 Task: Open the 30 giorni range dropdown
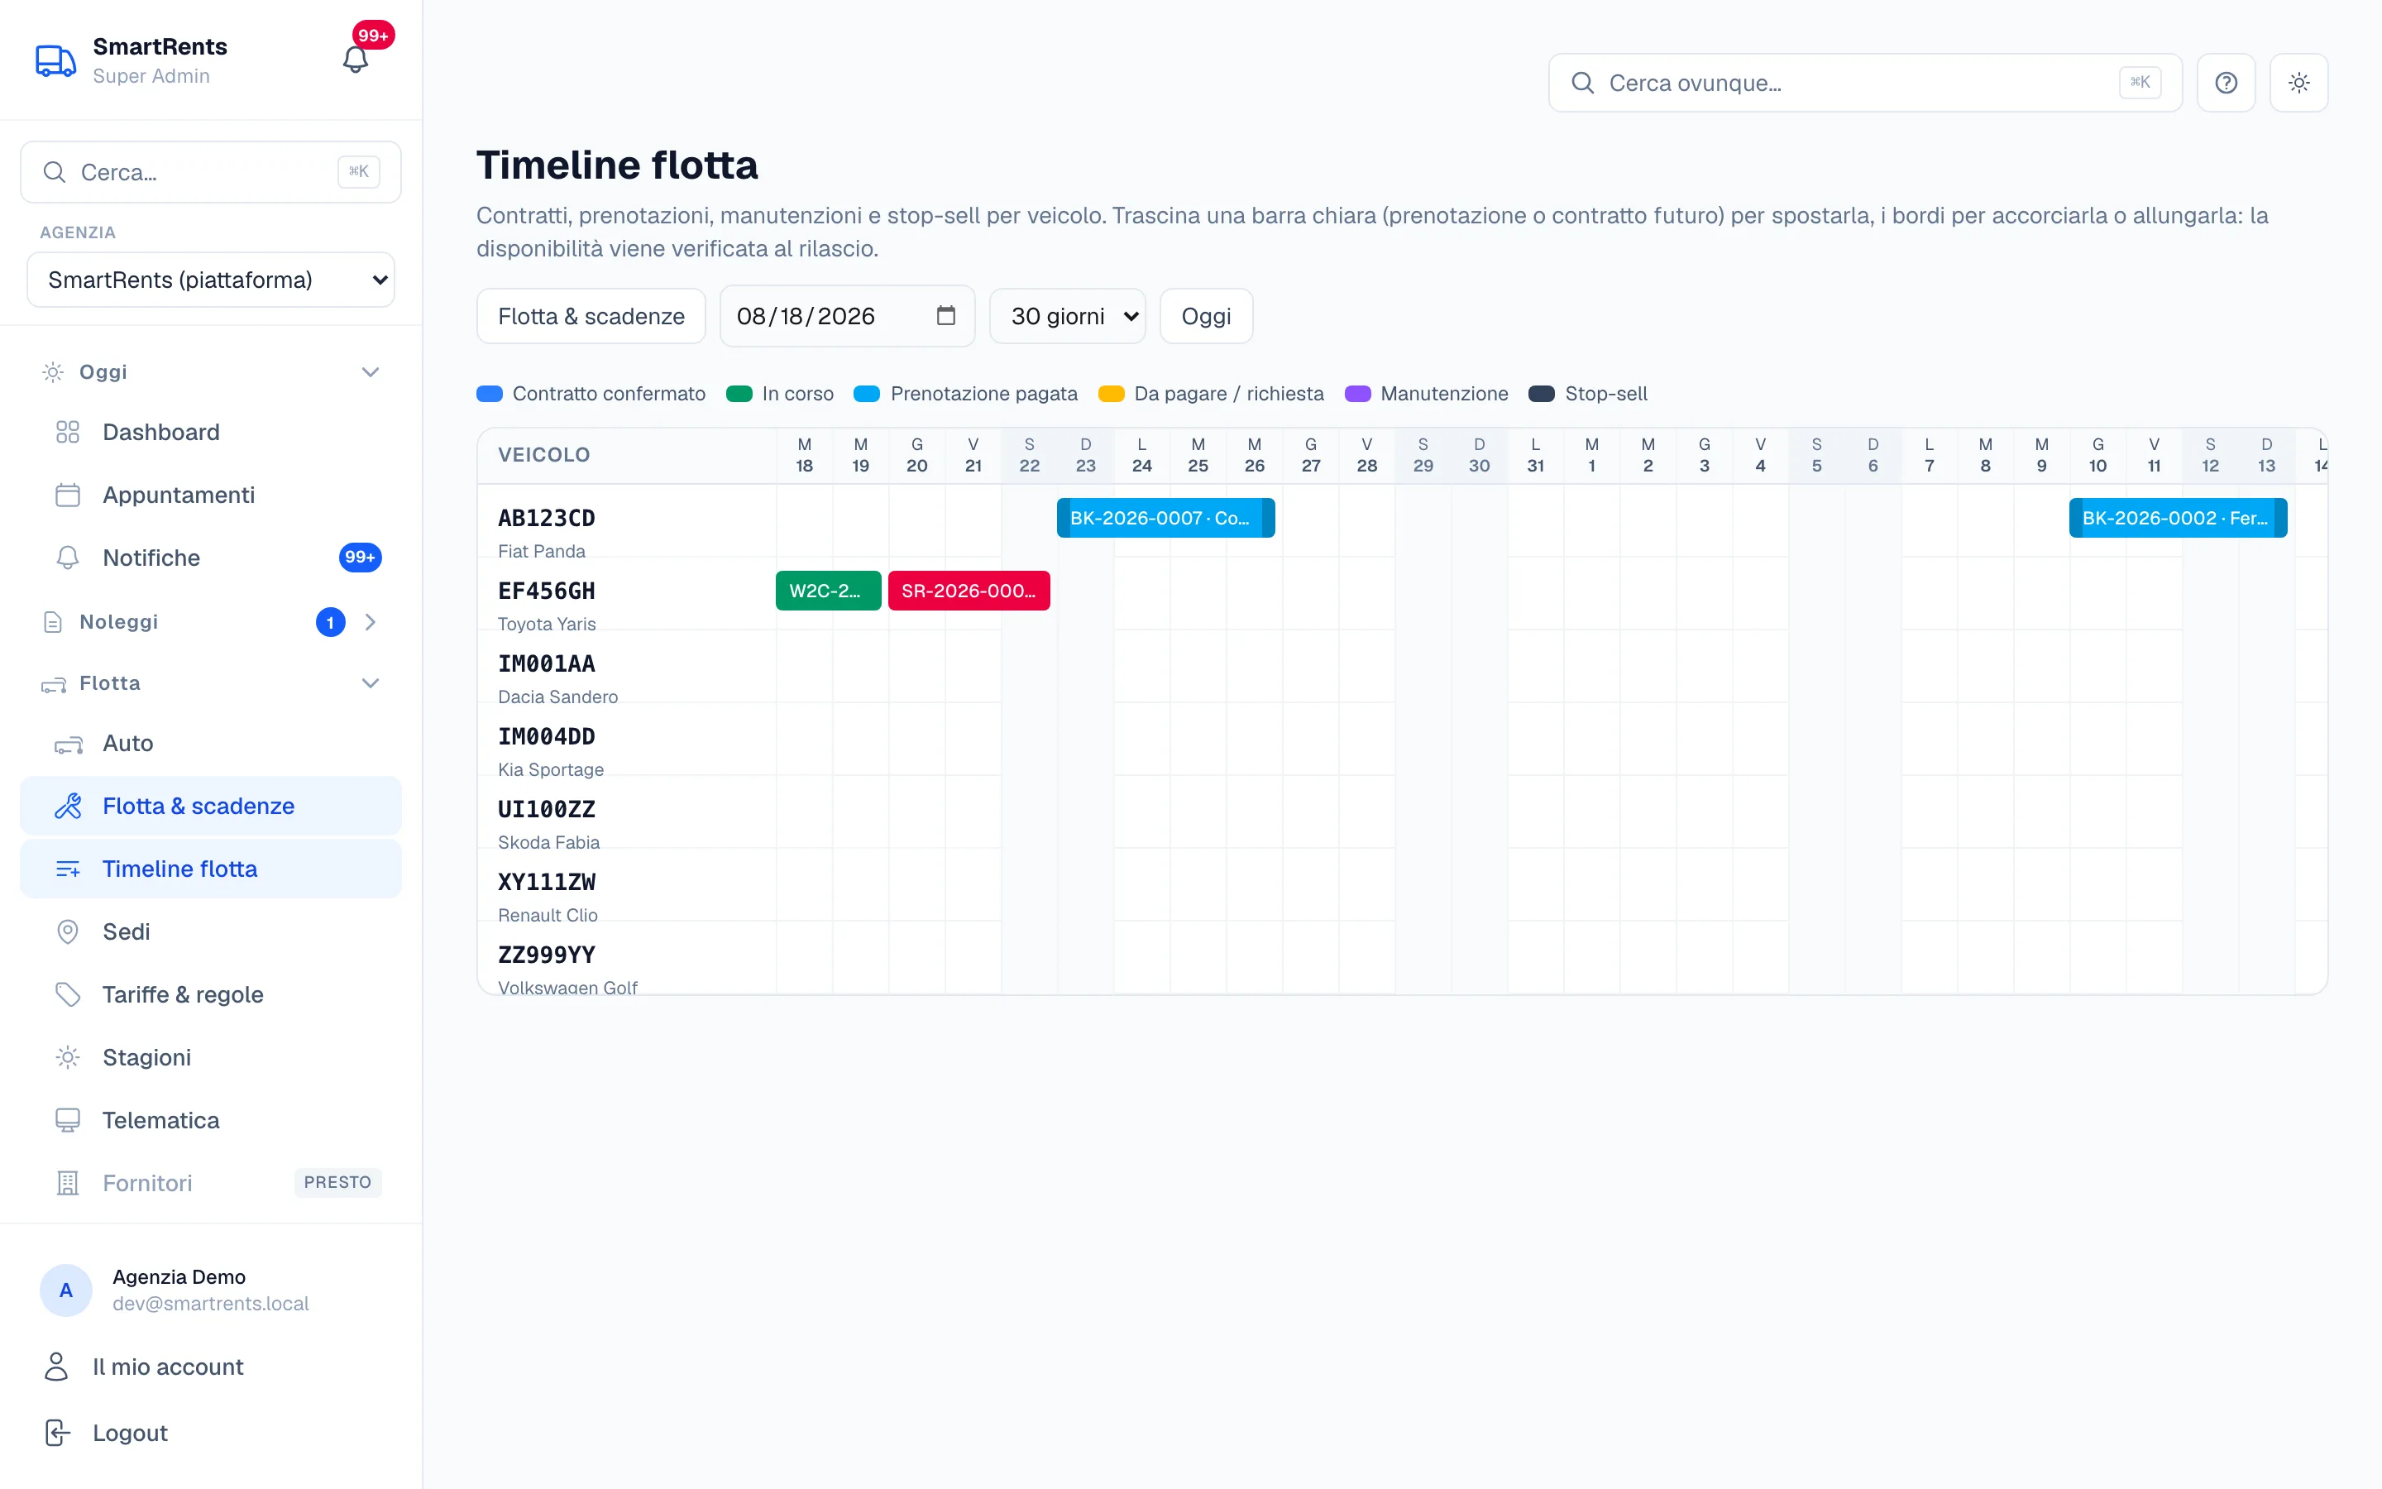(x=1067, y=316)
